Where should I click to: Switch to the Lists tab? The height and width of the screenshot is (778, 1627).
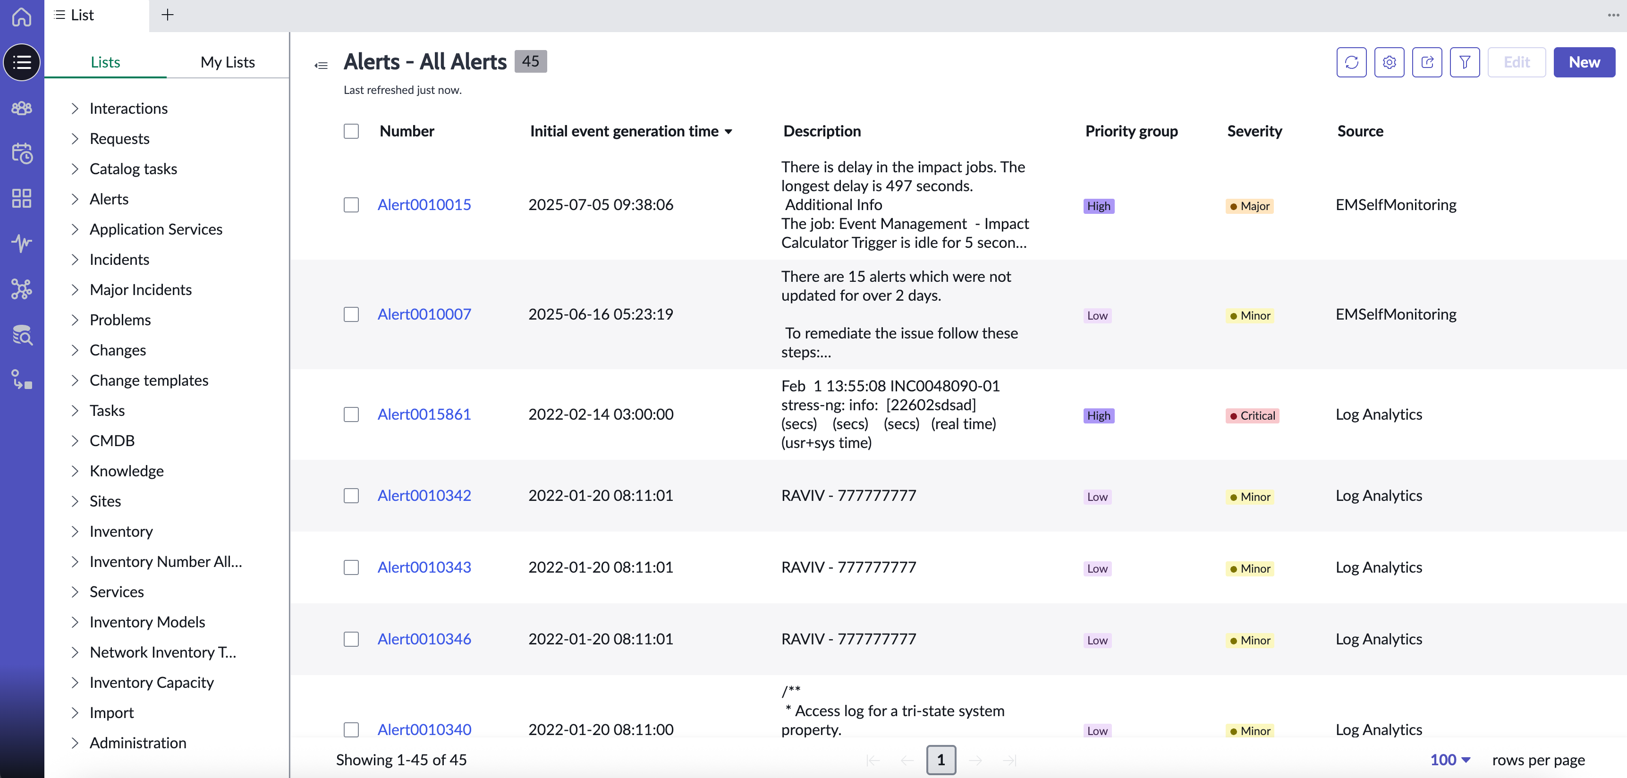coord(105,62)
